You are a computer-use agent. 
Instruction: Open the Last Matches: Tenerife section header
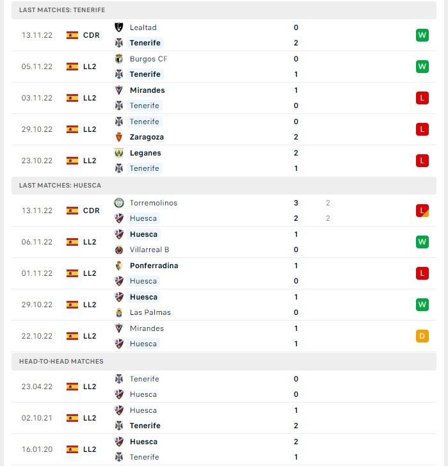click(x=224, y=10)
